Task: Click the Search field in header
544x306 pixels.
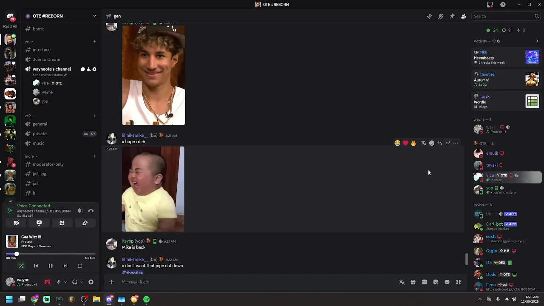Action: click(x=506, y=16)
